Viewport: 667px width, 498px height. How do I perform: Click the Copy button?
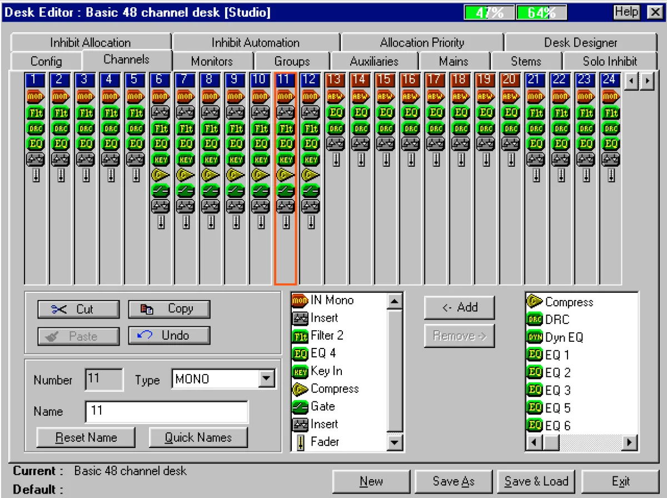click(169, 309)
